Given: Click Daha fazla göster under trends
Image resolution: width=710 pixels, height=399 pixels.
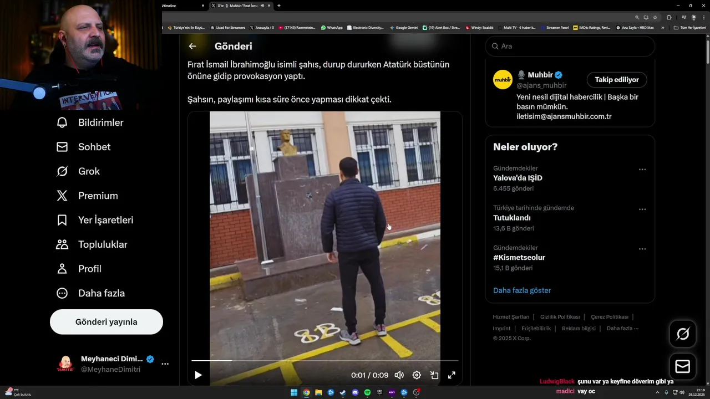Looking at the screenshot, I should (x=522, y=290).
